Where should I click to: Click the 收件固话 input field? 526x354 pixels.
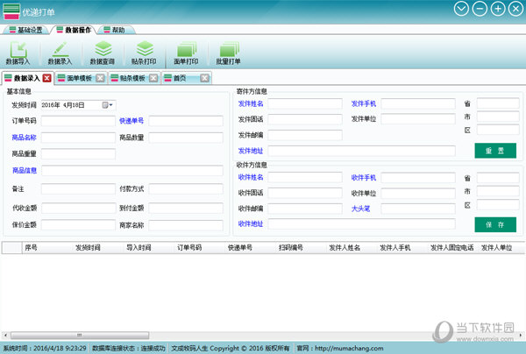(305, 193)
